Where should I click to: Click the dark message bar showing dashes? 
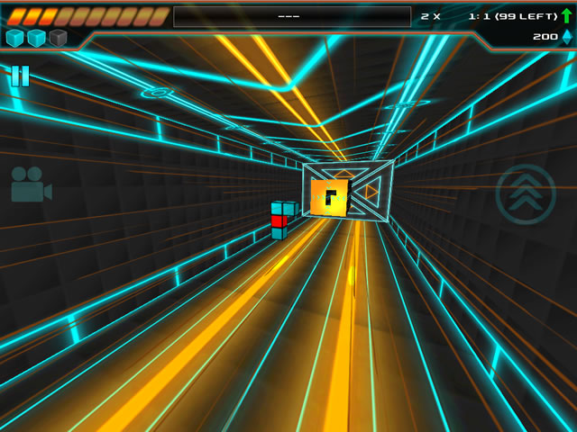(292, 16)
